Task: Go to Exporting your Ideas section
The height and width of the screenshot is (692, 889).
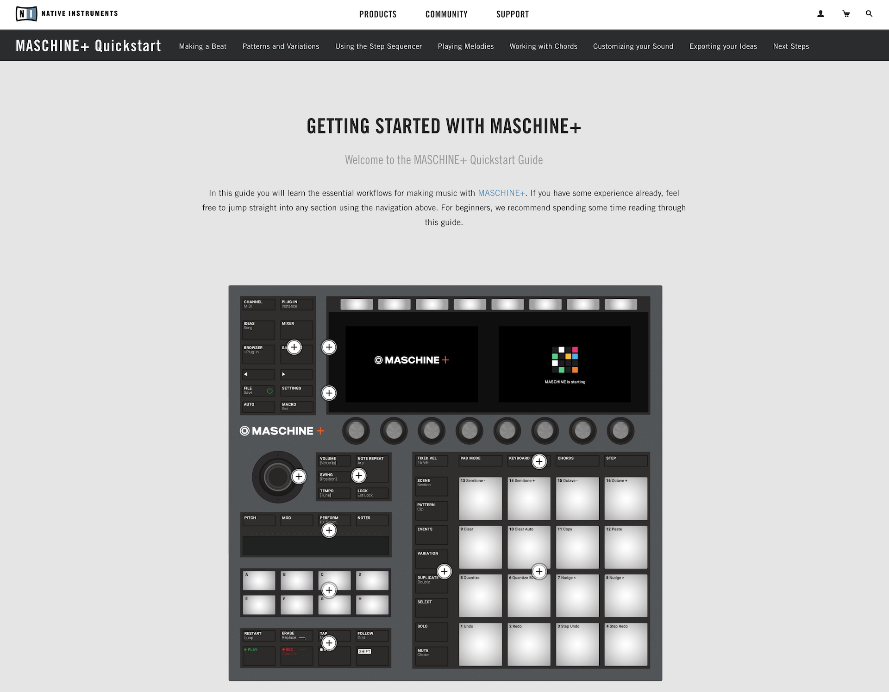Action: tap(723, 46)
